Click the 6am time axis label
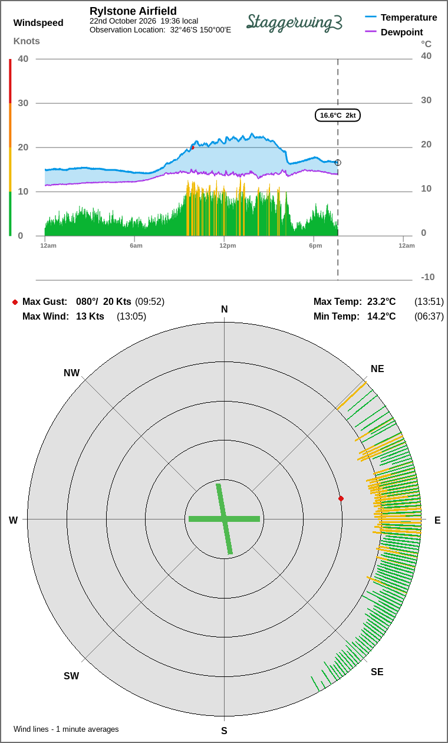448x743 pixels. tap(136, 245)
